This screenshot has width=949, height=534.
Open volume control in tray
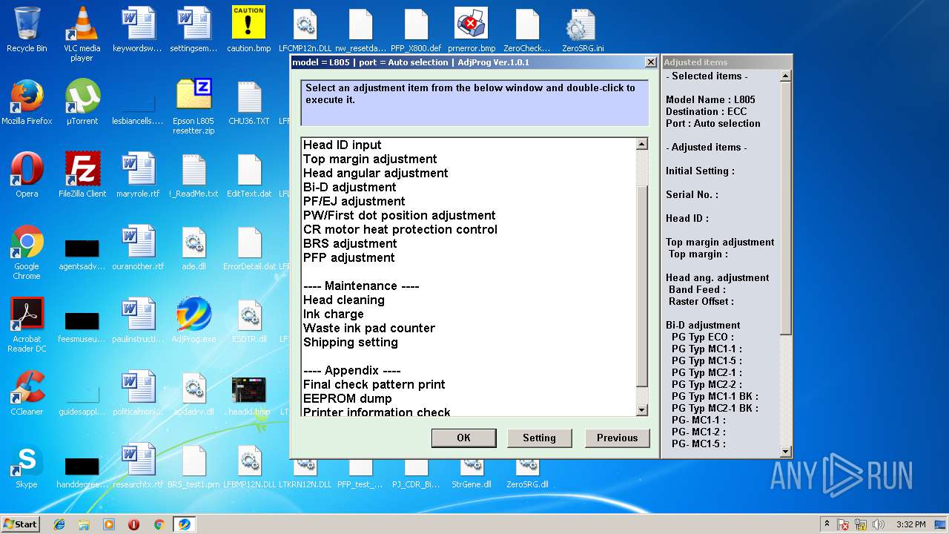(x=879, y=524)
